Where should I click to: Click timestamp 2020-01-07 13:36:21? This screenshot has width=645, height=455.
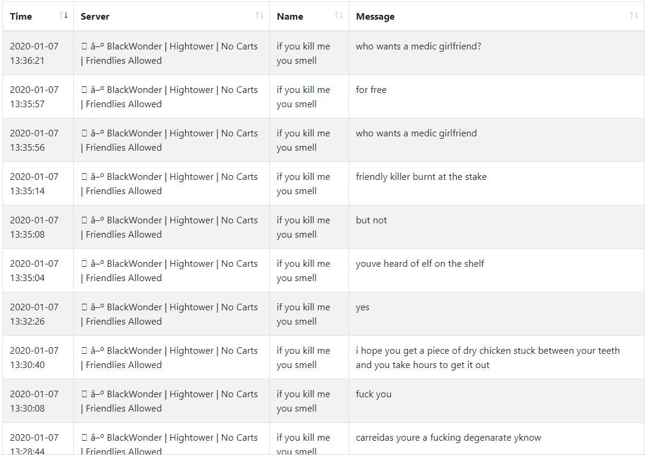coord(34,53)
